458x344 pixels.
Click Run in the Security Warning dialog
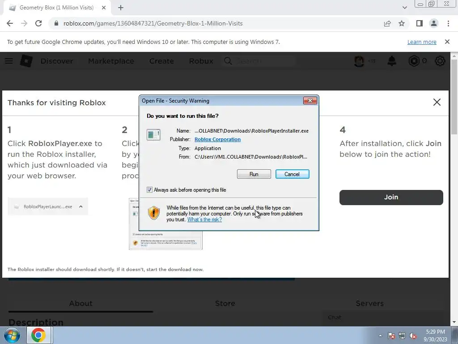[254, 174]
